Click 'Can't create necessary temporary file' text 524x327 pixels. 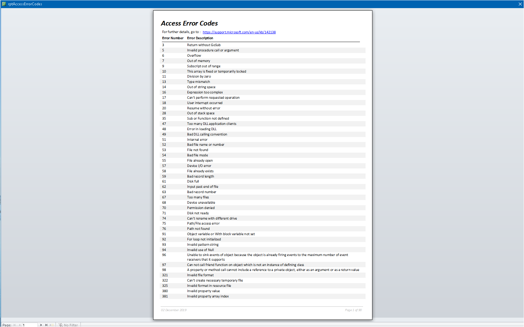point(215,281)
